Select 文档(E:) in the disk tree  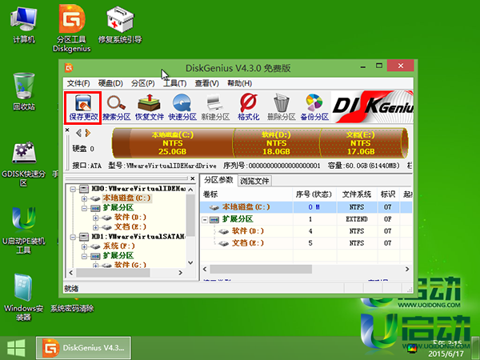(130, 226)
